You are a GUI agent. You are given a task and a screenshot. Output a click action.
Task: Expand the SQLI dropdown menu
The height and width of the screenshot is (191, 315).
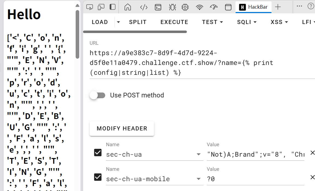pos(247,22)
